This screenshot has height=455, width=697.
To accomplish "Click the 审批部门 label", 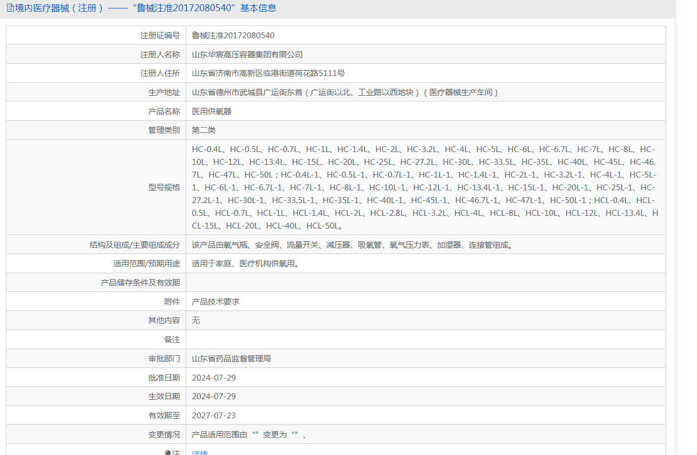I will tap(164, 359).
